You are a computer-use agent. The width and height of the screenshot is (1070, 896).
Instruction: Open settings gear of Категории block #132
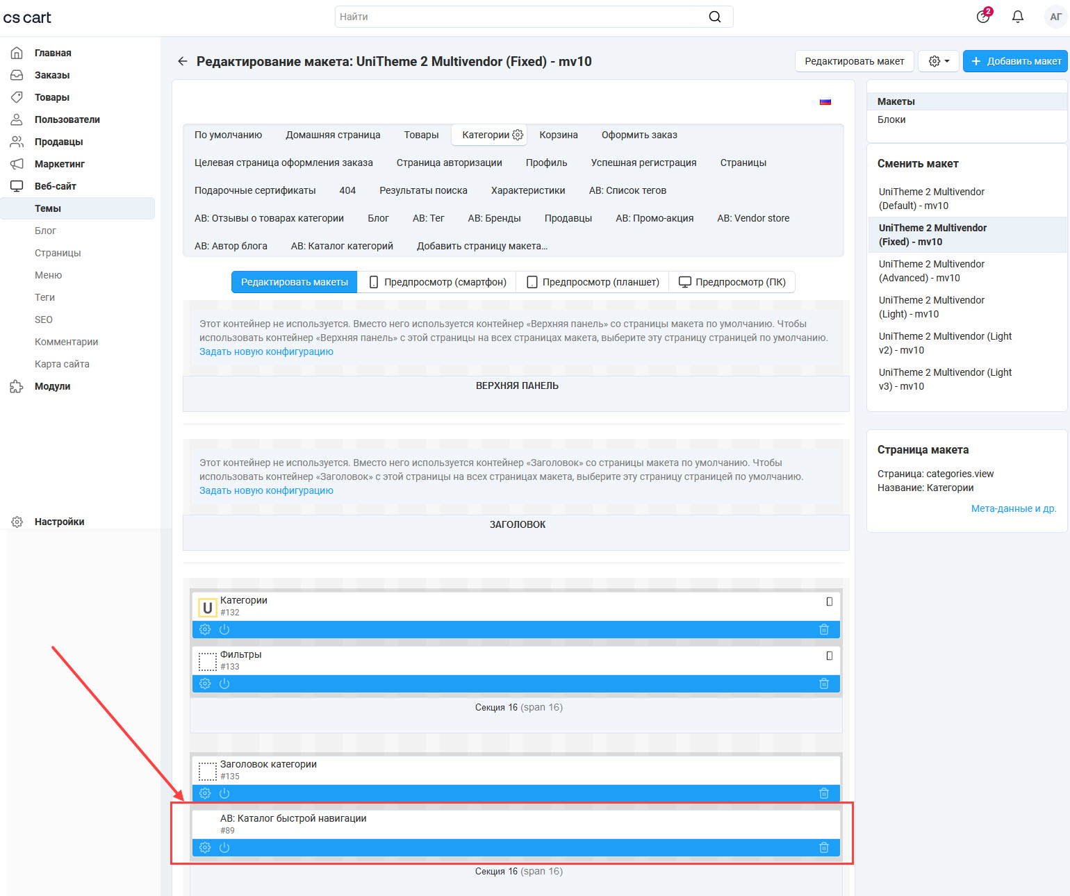[205, 629]
